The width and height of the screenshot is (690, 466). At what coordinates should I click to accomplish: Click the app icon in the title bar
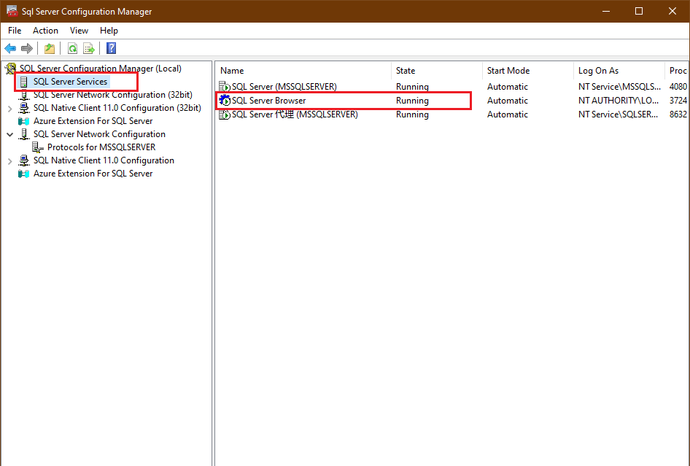click(x=12, y=11)
